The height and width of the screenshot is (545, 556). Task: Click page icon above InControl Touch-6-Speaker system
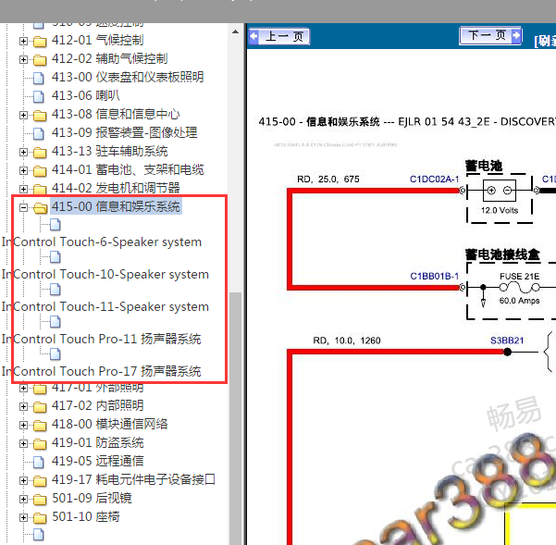55,225
